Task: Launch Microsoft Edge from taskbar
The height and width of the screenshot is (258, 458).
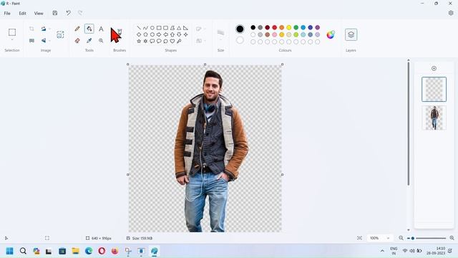Action: pyautogui.click(x=89, y=251)
